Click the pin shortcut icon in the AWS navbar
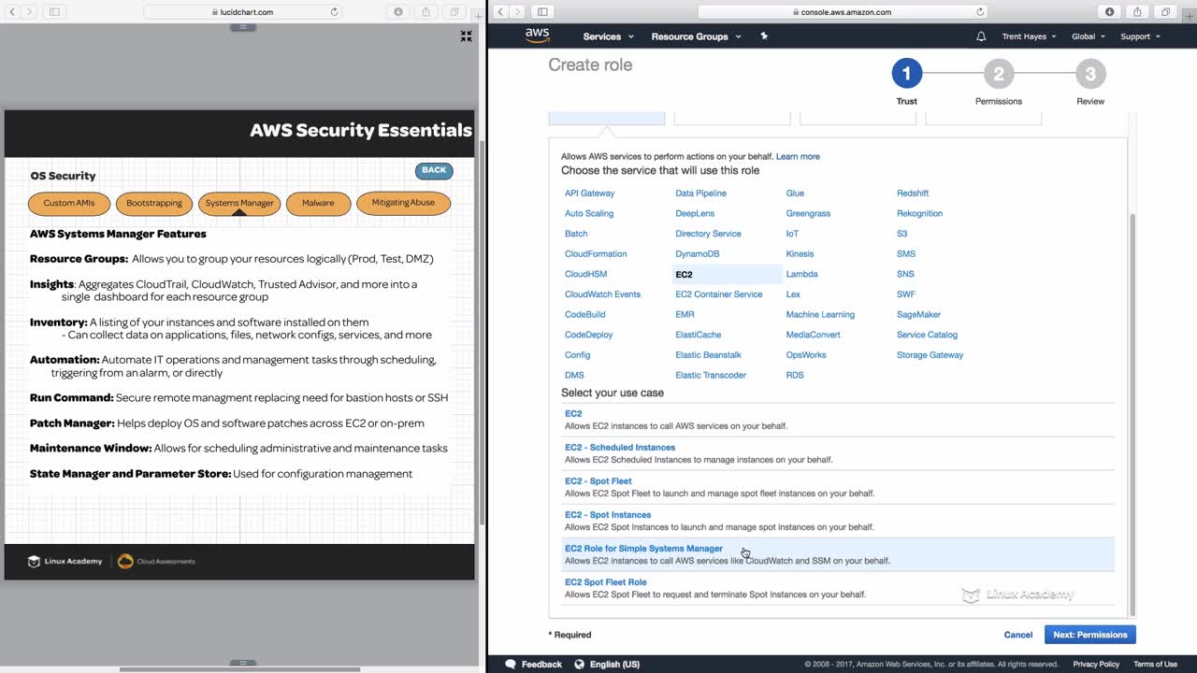The height and width of the screenshot is (673, 1197). (764, 36)
